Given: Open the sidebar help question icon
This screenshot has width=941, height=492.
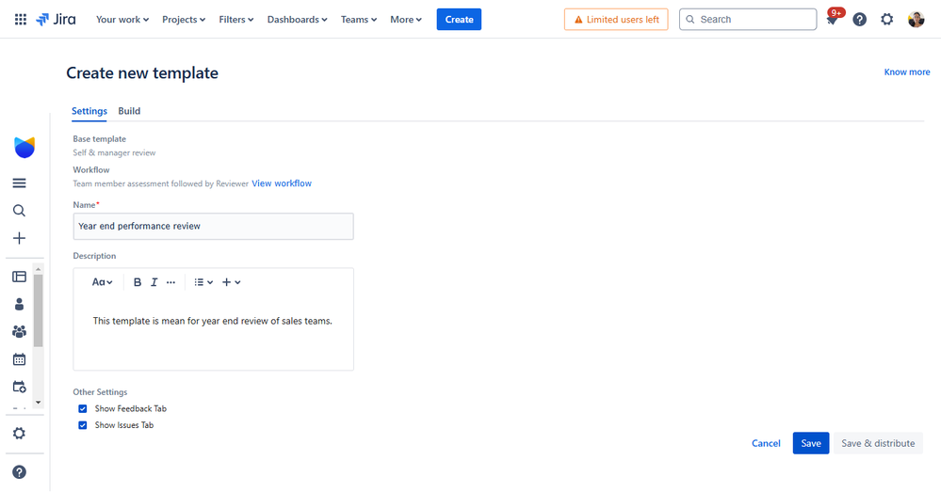Looking at the screenshot, I should tap(19, 472).
